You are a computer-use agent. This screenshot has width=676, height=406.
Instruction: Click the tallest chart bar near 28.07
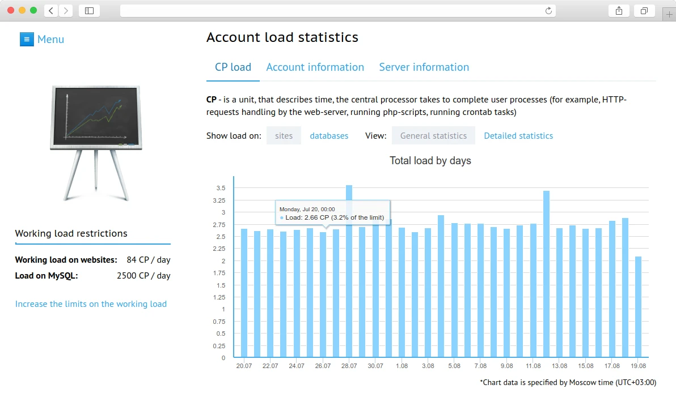[x=349, y=272]
